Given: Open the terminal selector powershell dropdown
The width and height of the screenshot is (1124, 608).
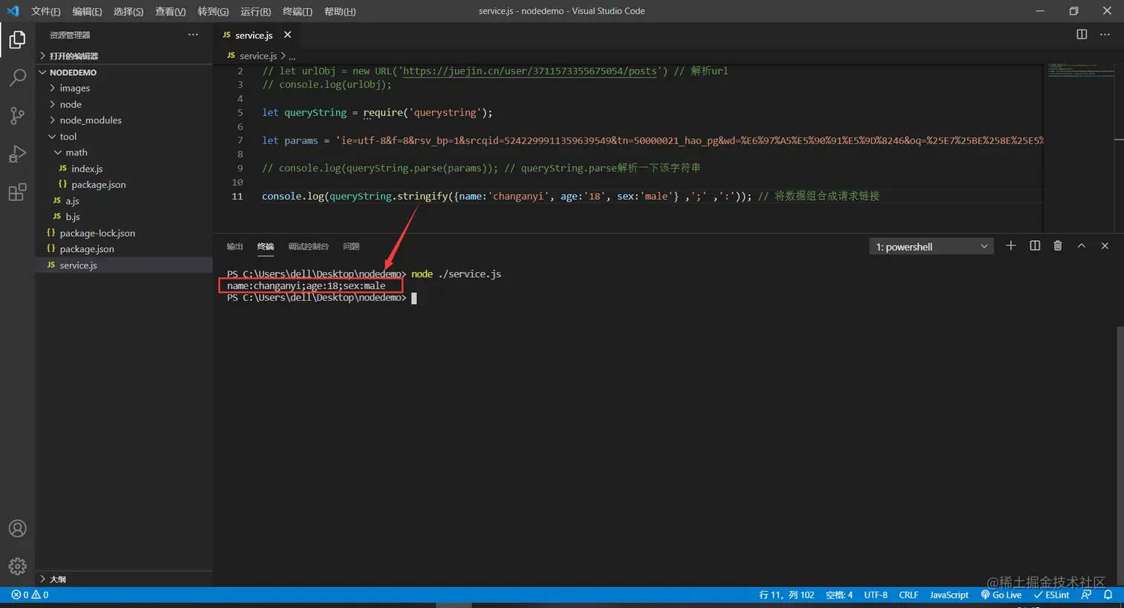Looking at the screenshot, I should coord(931,247).
